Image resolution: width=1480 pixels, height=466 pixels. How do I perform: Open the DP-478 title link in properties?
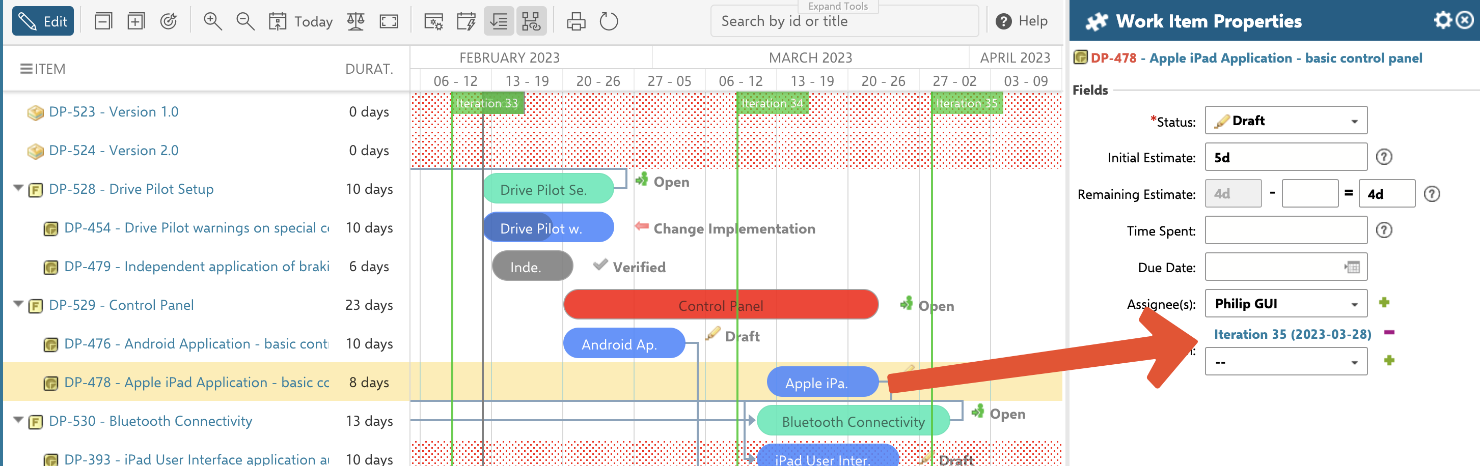point(1256,58)
